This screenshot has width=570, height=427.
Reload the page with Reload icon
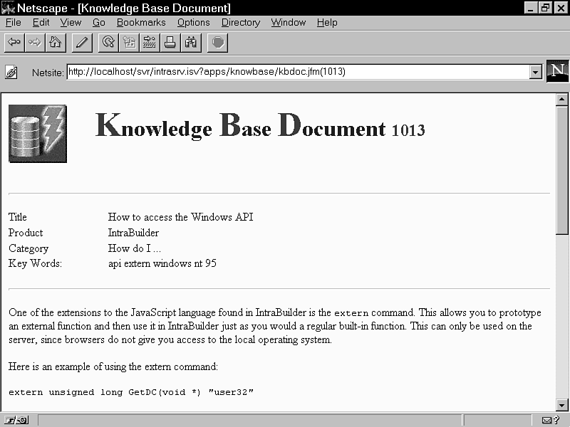pos(108,43)
